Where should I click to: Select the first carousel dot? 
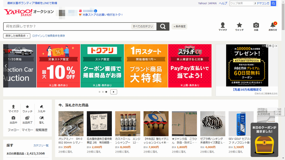[x=99, y=92]
